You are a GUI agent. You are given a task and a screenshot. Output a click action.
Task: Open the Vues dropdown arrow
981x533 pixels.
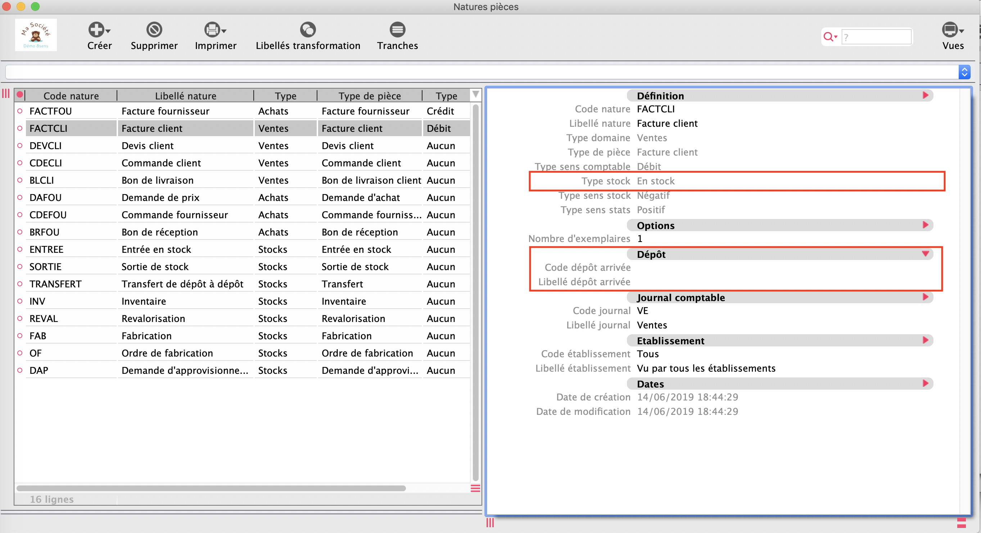pyautogui.click(x=962, y=31)
